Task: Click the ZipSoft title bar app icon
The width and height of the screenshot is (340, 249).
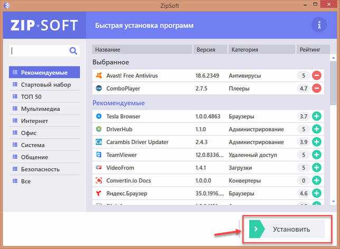Action: click(6, 5)
